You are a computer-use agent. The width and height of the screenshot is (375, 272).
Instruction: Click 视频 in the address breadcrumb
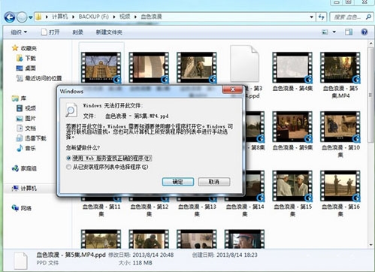[x=125, y=17]
